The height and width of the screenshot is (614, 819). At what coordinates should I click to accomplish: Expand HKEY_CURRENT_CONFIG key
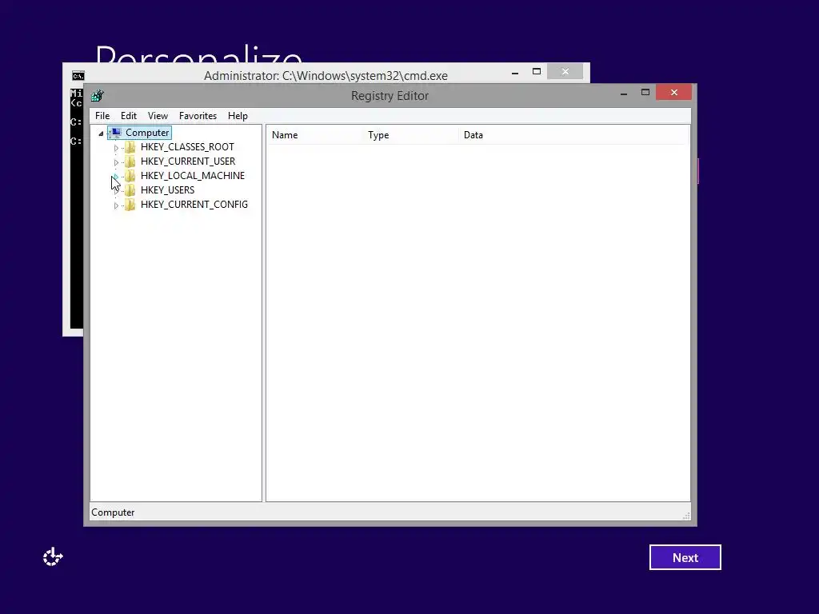pyautogui.click(x=116, y=205)
